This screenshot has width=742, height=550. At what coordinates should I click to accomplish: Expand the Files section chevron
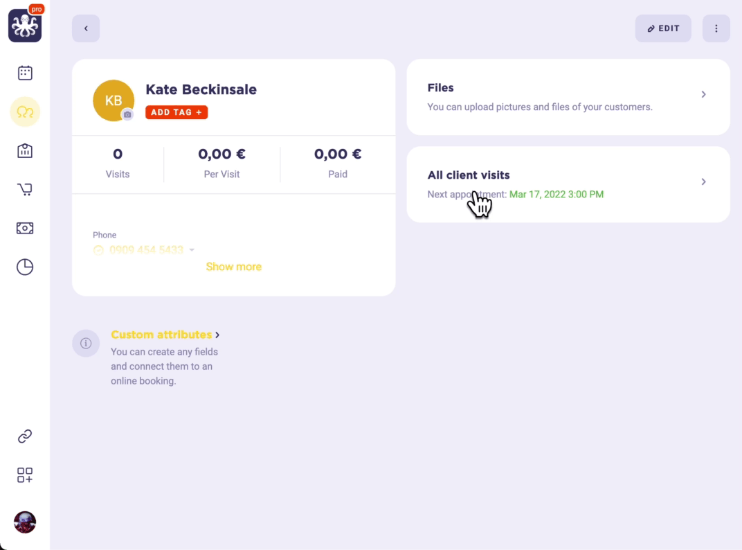pos(703,94)
